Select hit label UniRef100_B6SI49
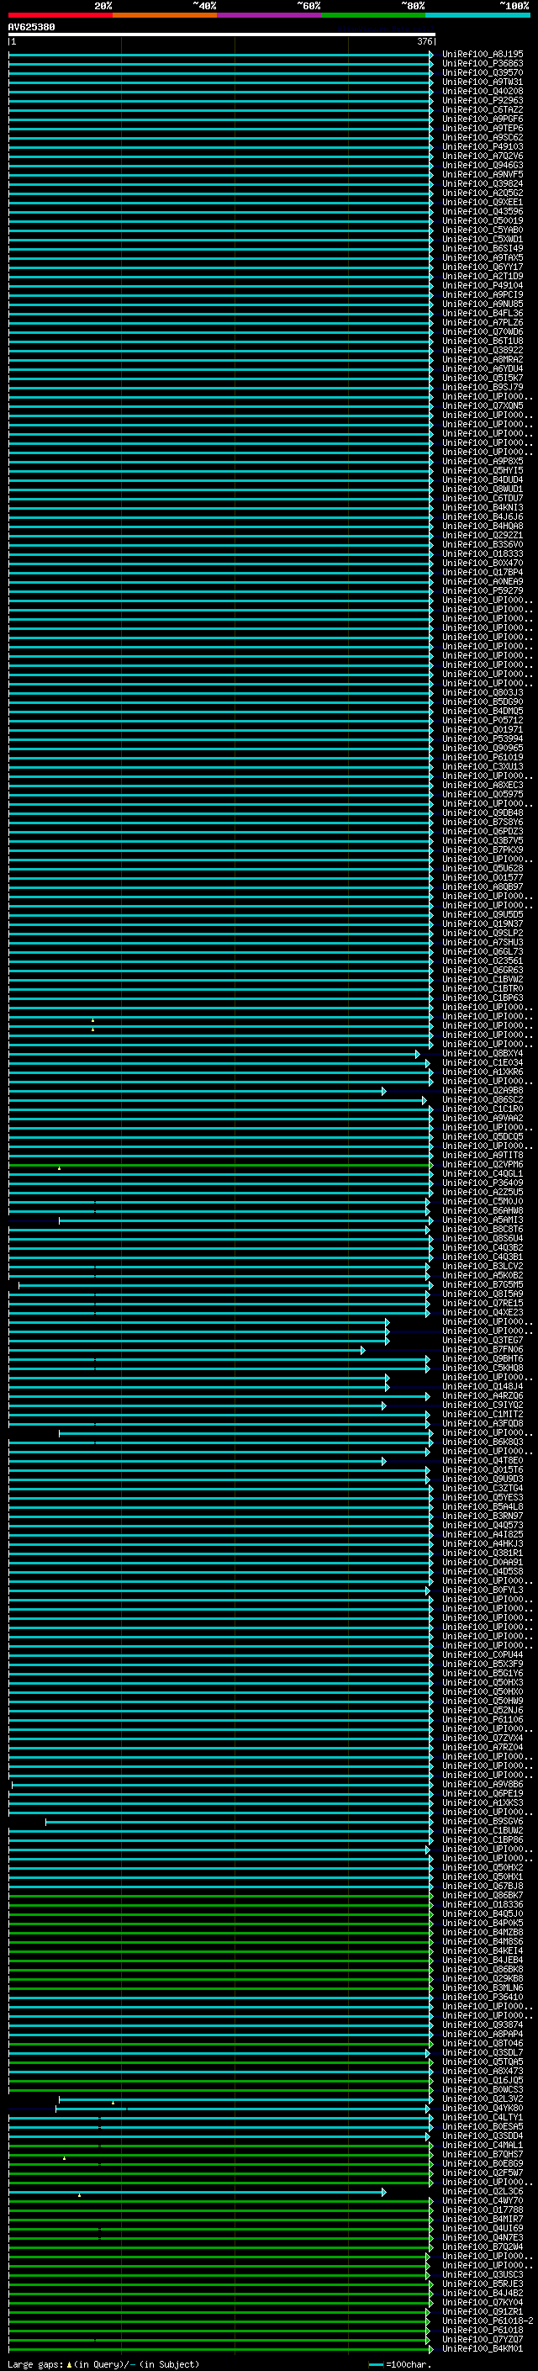 point(483,248)
